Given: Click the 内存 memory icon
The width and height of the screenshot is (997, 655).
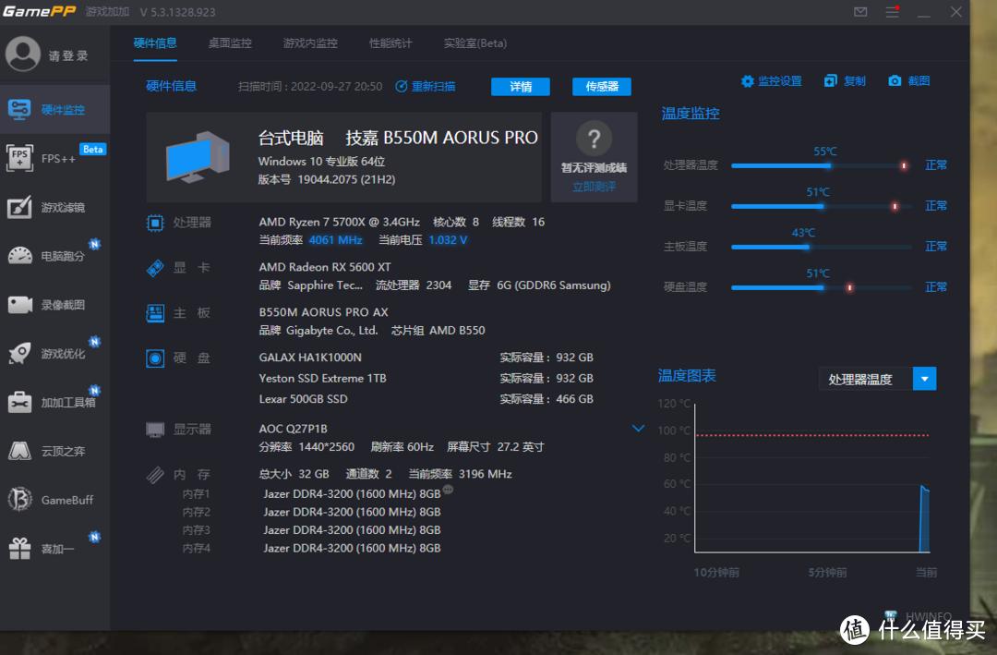Looking at the screenshot, I should click(155, 475).
